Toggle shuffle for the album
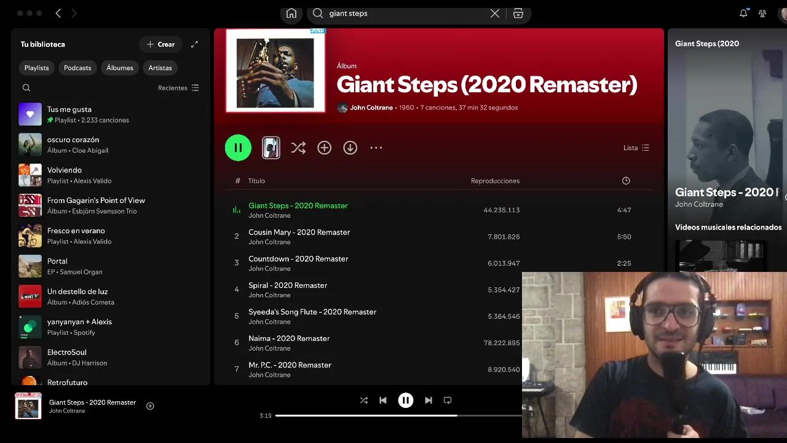Viewport: 787px width, 443px height. 298,148
